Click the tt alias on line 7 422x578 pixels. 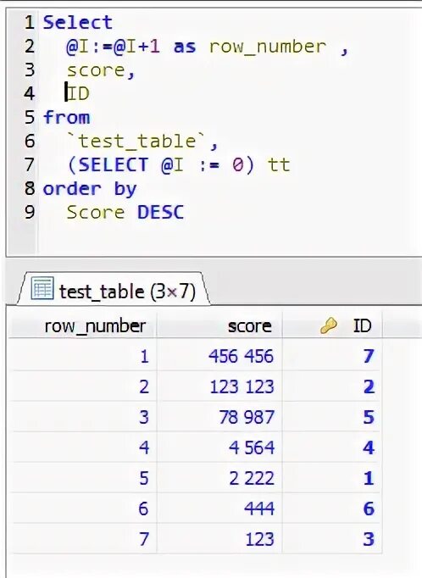point(279,164)
